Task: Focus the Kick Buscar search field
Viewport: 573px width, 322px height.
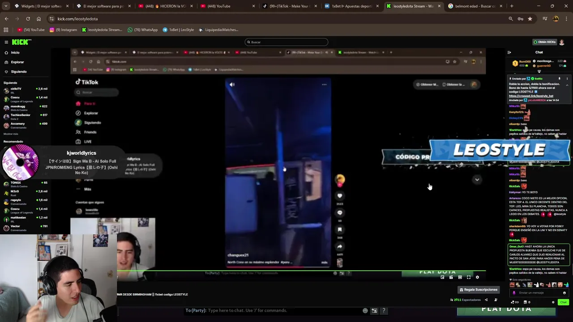Action: pyautogui.click(x=286, y=42)
